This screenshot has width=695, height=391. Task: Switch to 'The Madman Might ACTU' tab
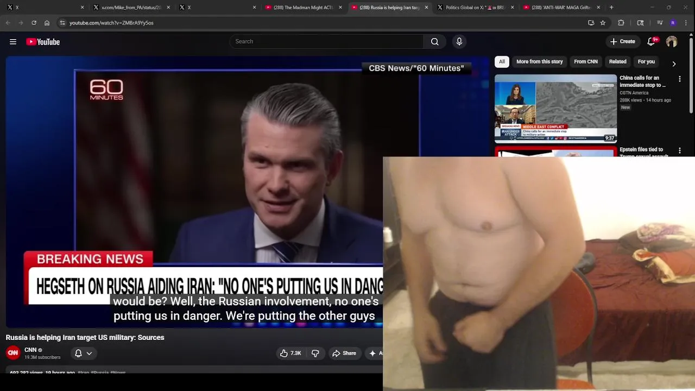pyautogui.click(x=303, y=8)
